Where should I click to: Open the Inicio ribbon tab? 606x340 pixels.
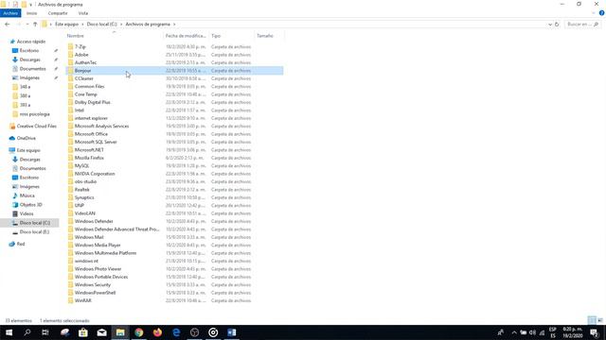(31, 13)
